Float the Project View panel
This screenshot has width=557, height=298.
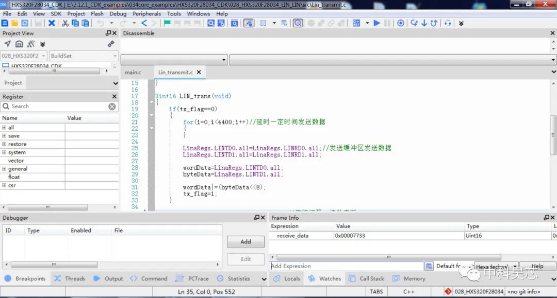pos(108,33)
